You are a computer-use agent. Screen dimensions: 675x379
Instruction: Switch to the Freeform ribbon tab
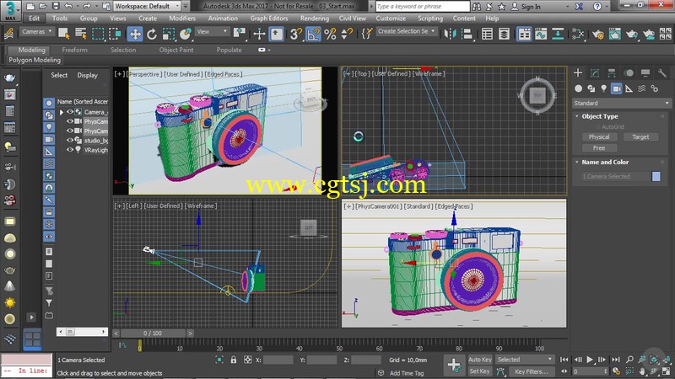tap(74, 50)
